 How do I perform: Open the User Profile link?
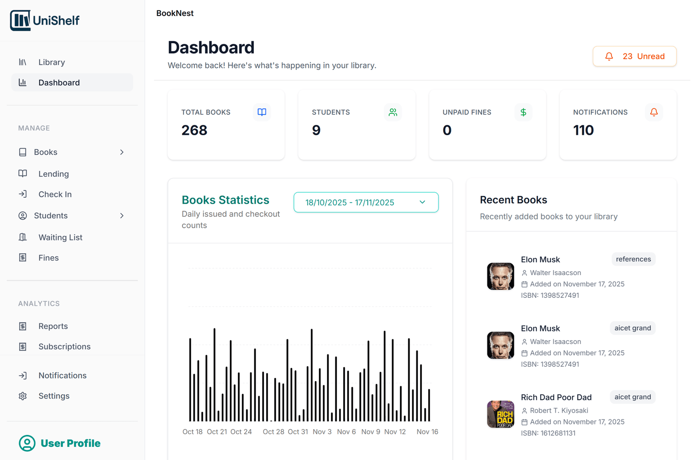click(x=70, y=443)
